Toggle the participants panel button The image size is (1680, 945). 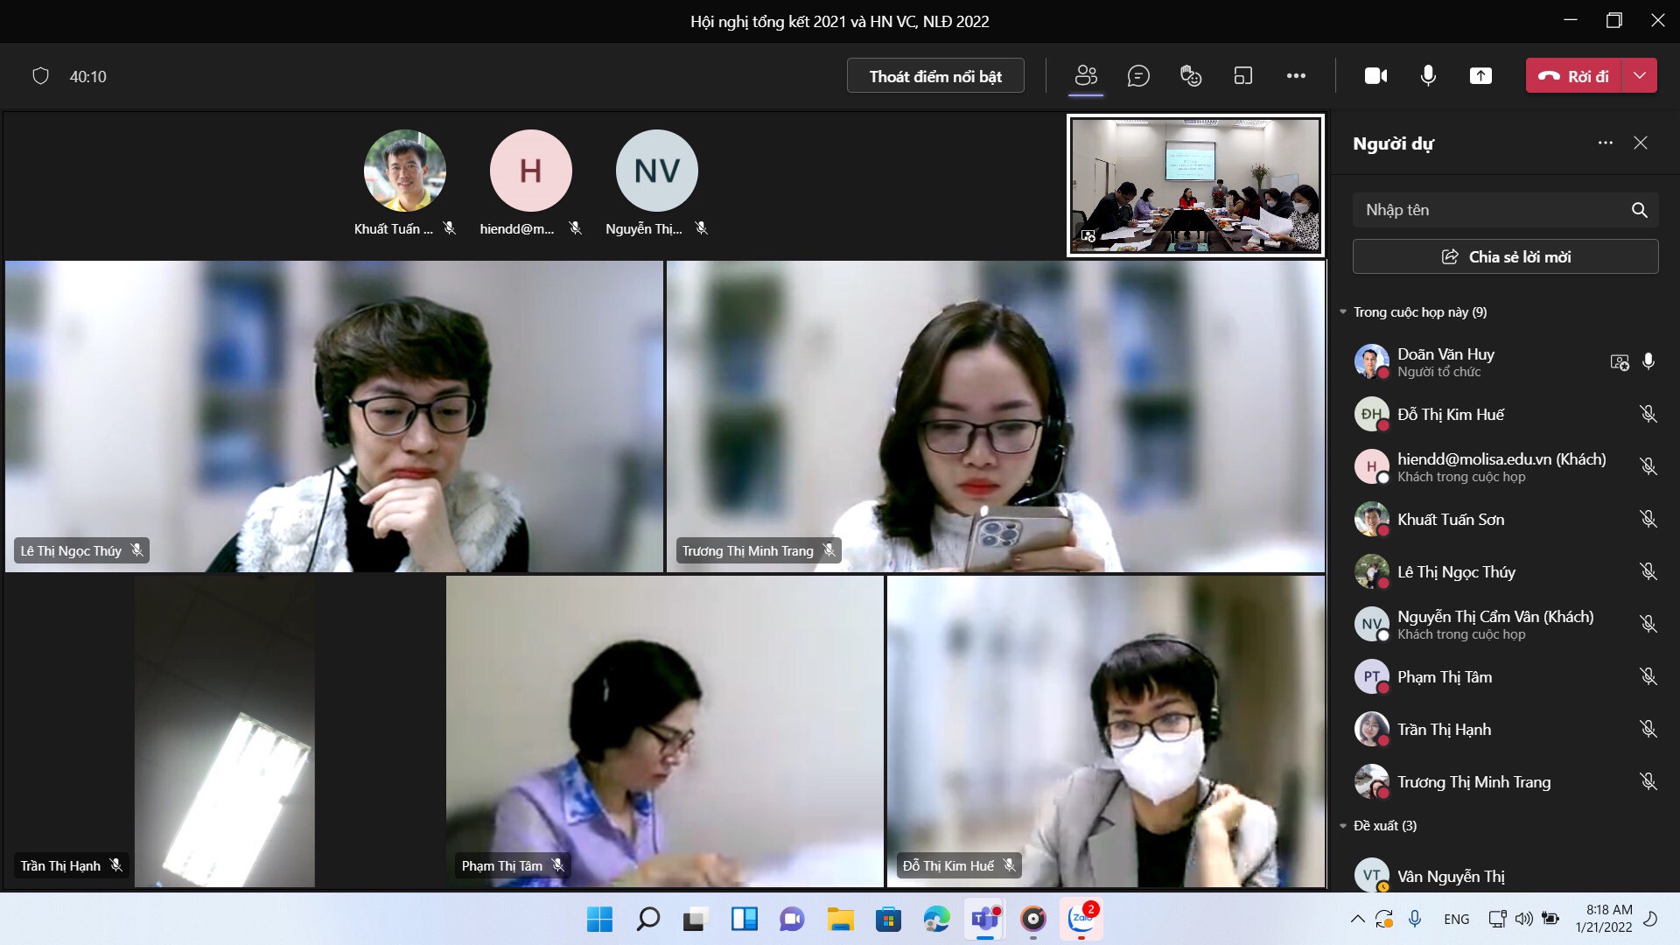1086,76
